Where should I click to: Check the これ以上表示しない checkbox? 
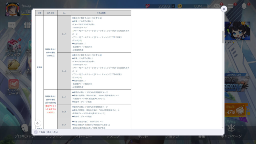tap(36, 132)
